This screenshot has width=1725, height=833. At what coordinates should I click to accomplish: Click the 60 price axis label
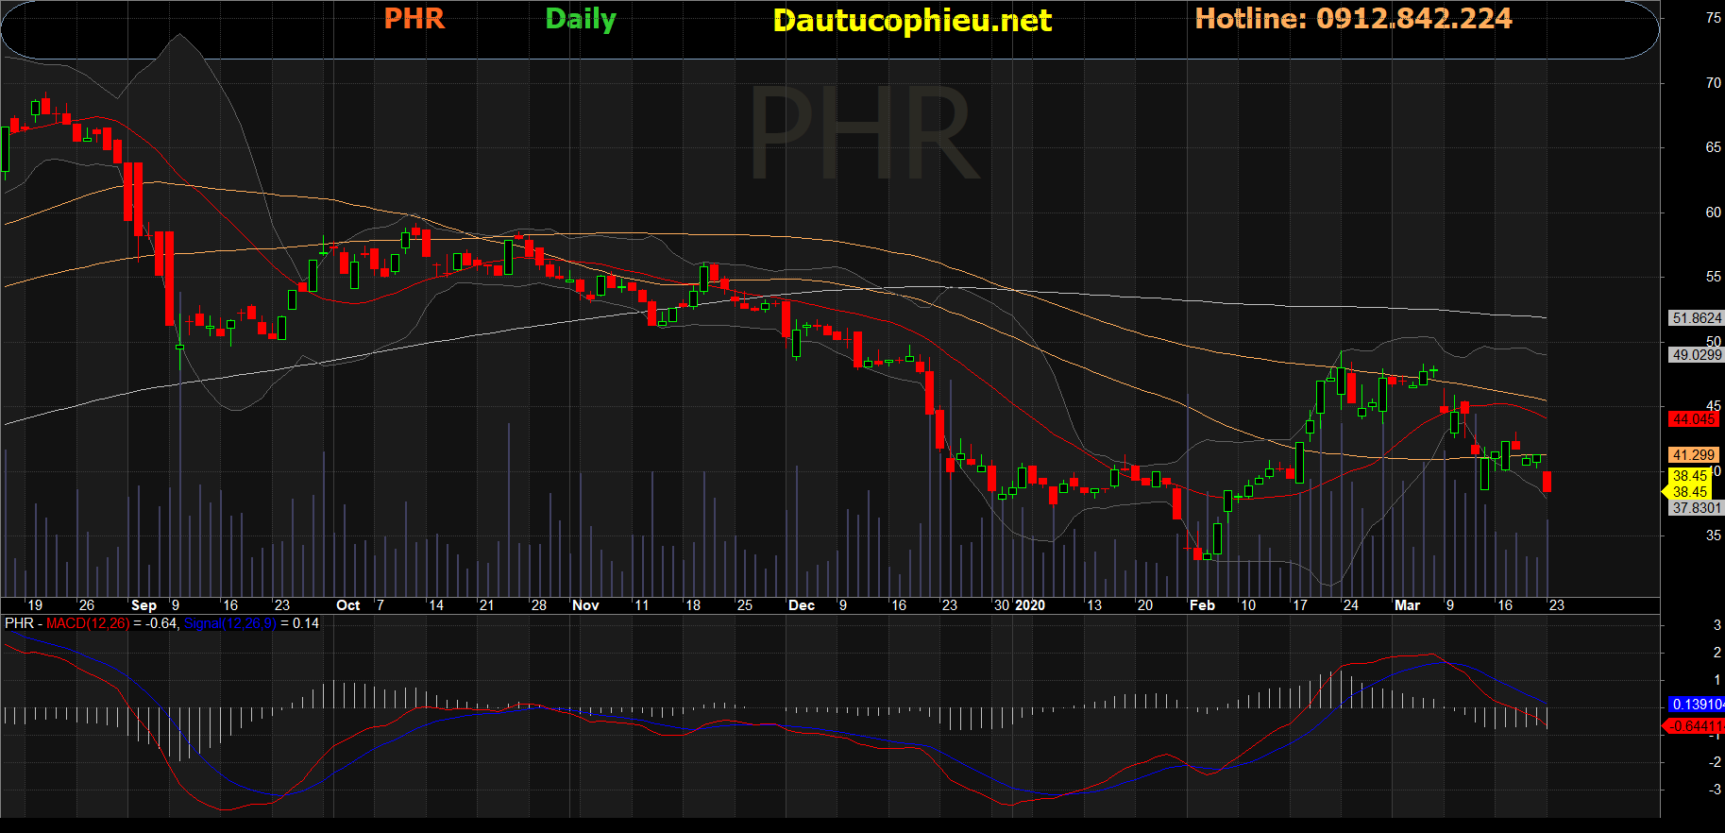click(x=1714, y=212)
